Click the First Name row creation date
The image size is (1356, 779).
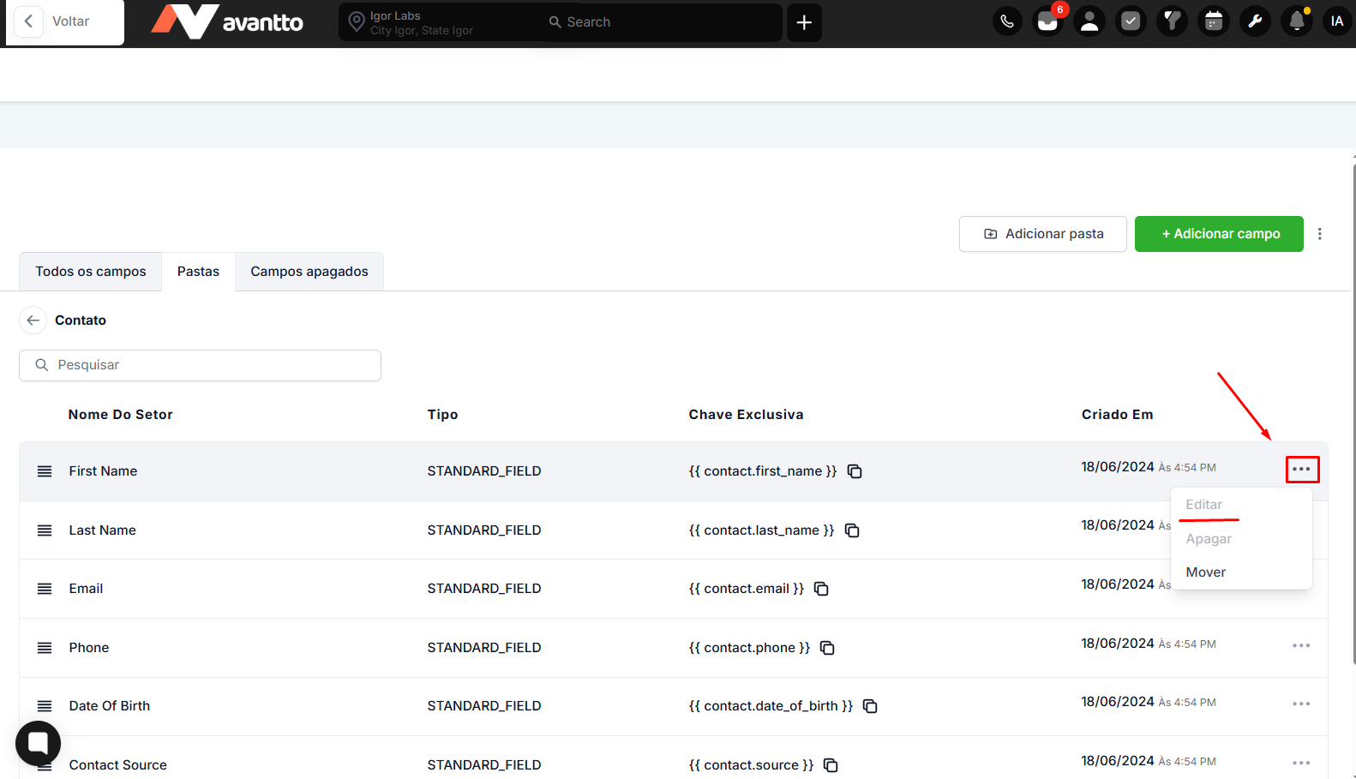coord(1149,467)
